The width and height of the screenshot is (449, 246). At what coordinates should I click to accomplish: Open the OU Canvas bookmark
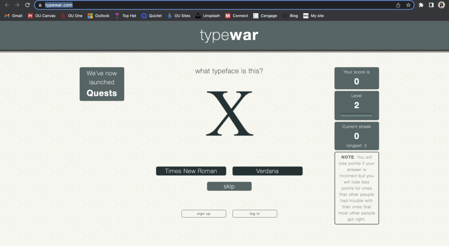42,16
